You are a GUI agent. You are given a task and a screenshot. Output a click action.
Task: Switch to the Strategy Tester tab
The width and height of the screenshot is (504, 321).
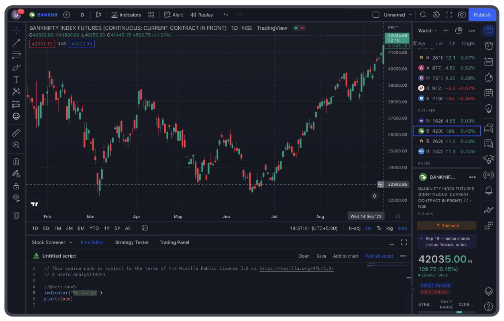(132, 242)
